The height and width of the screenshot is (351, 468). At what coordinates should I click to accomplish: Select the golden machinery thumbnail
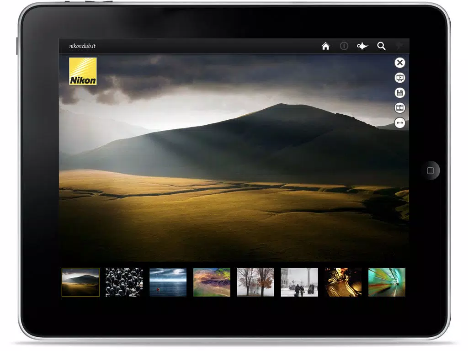(343, 282)
